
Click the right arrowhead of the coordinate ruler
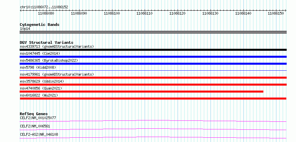pos(286,11)
